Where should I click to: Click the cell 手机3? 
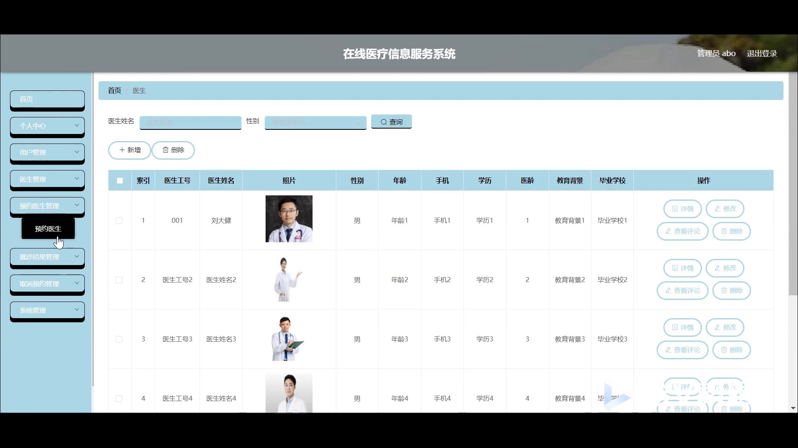coord(442,339)
